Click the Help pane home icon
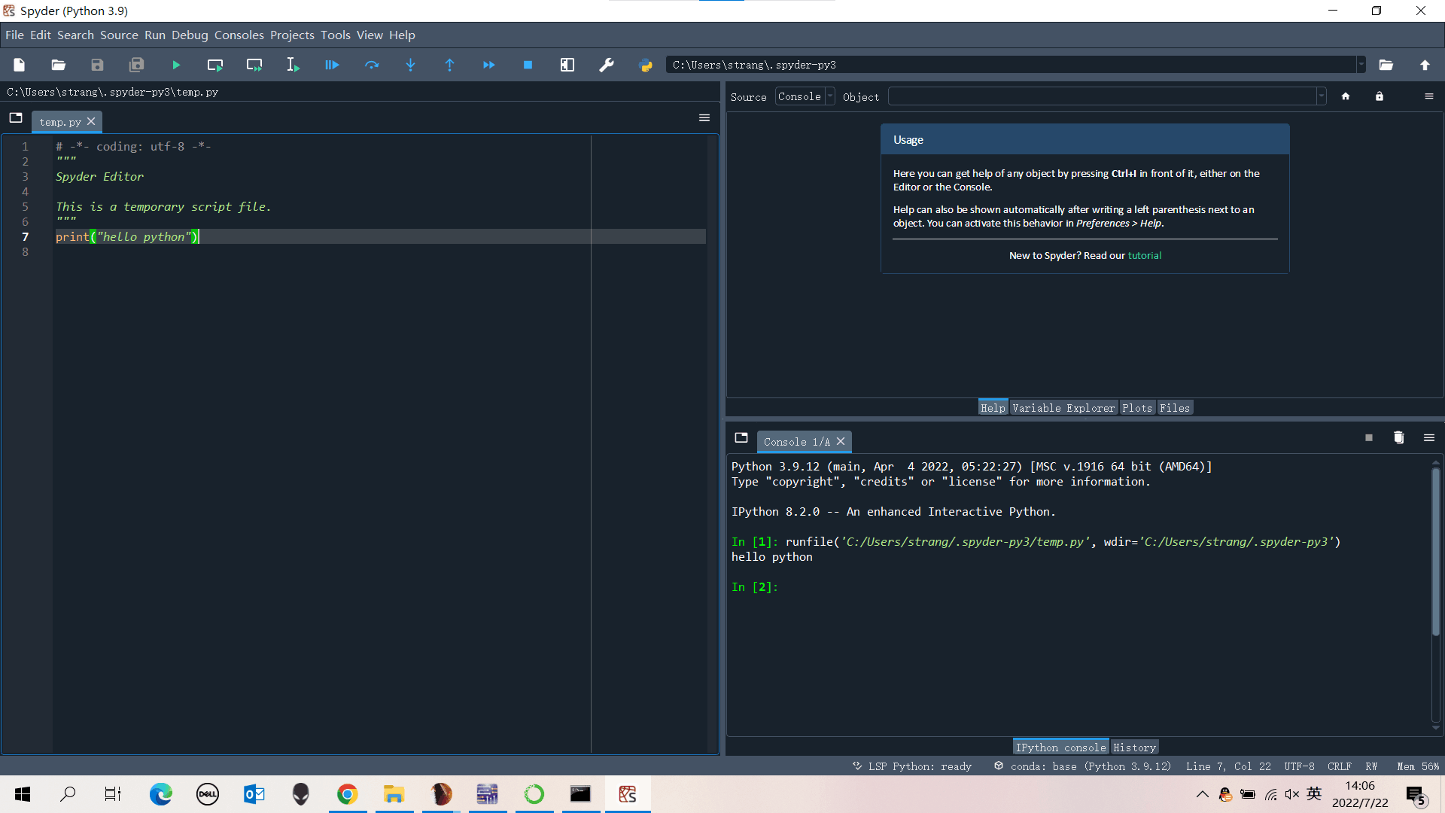The image size is (1445, 813). [1346, 96]
